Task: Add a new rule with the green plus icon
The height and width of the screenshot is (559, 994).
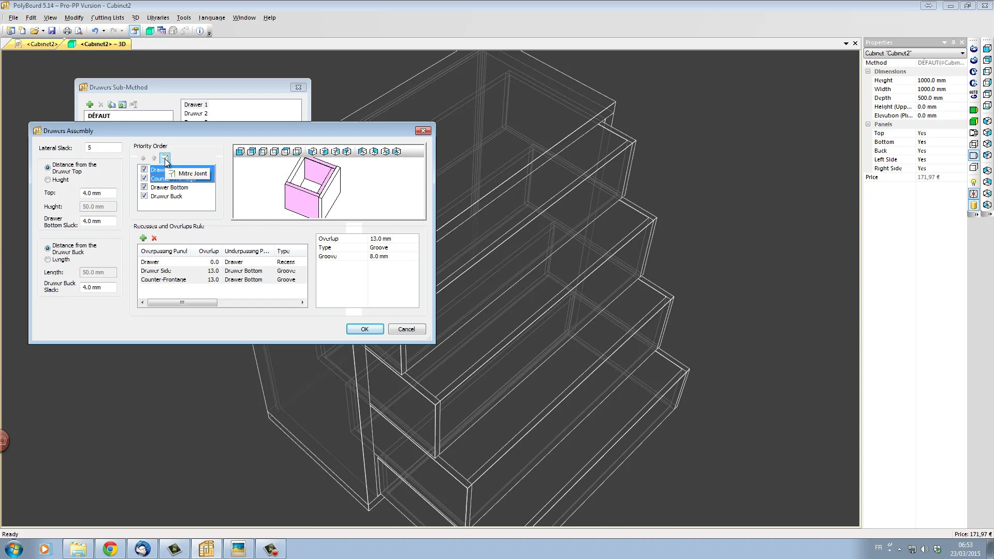Action: click(x=143, y=238)
